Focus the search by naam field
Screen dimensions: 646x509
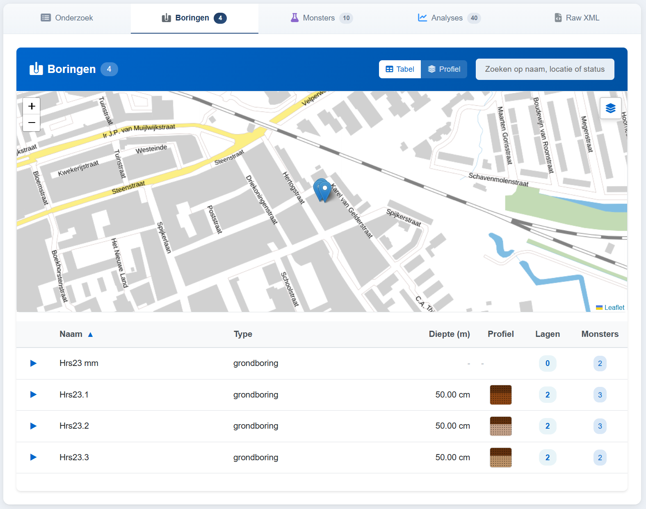pyautogui.click(x=545, y=69)
